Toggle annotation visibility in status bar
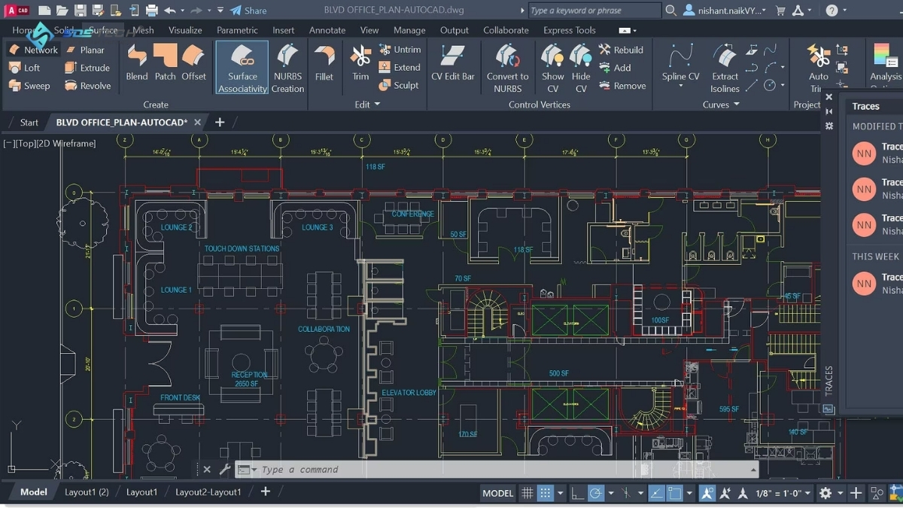 [x=707, y=493]
